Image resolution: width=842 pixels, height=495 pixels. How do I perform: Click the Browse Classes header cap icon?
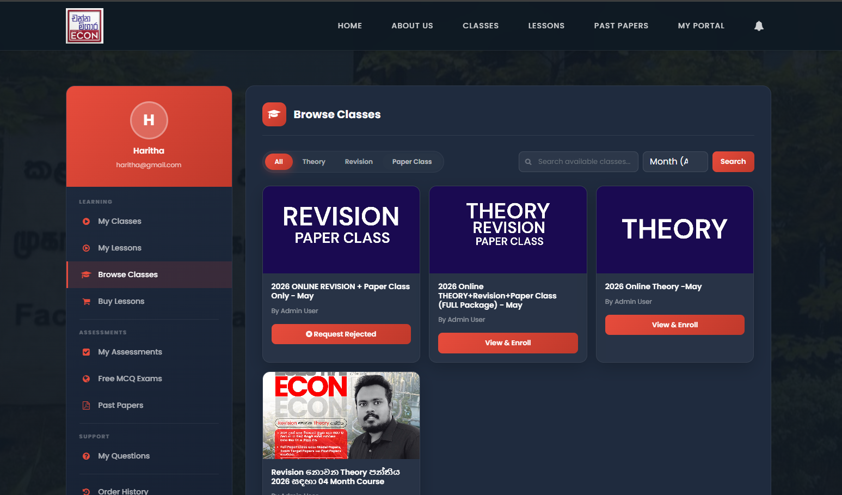274,114
